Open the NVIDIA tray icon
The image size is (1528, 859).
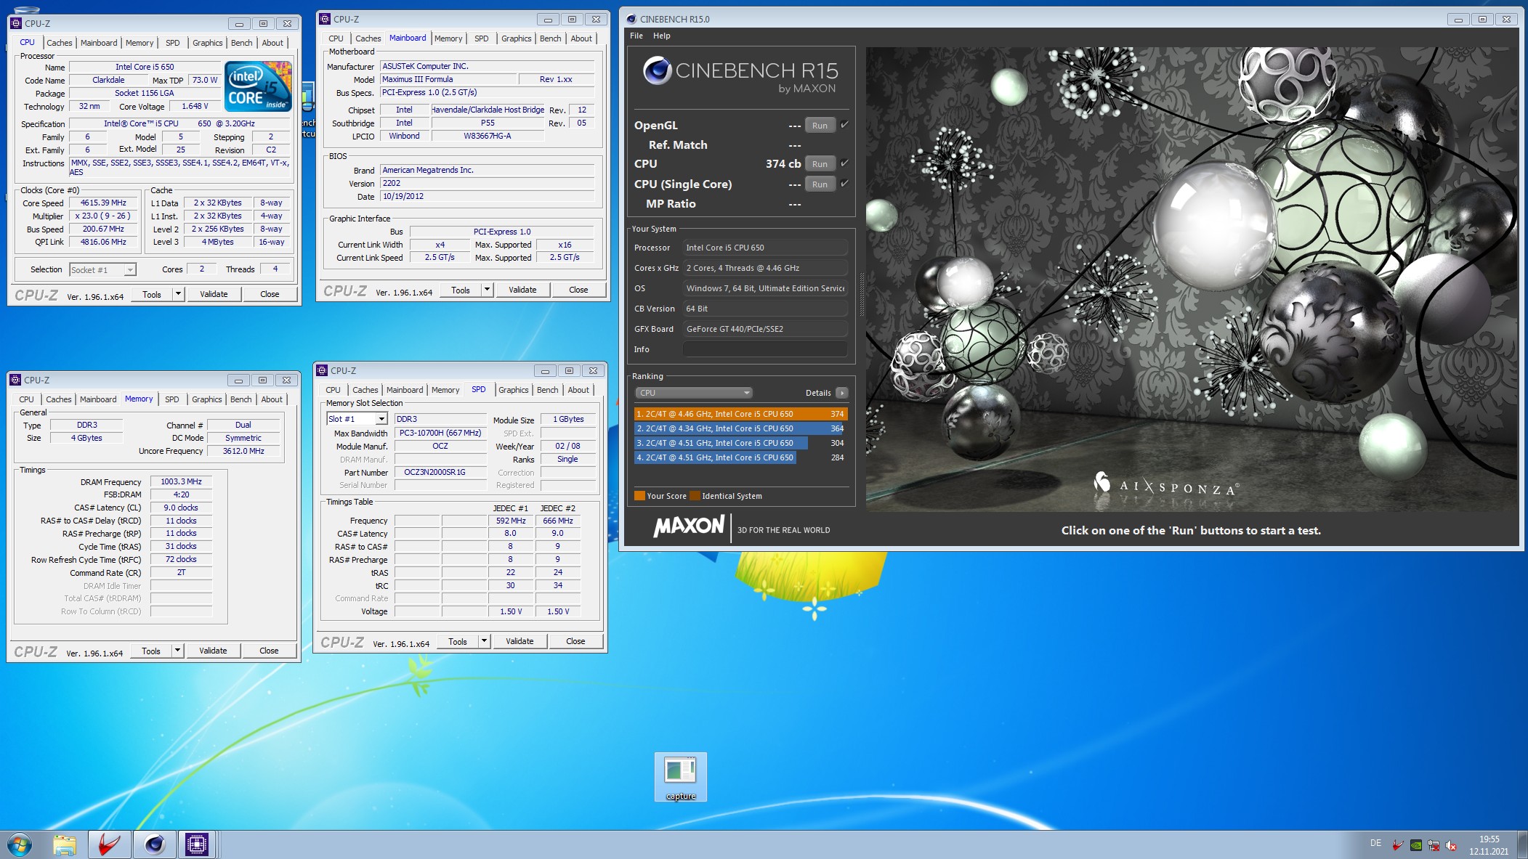[x=1415, y=845]
